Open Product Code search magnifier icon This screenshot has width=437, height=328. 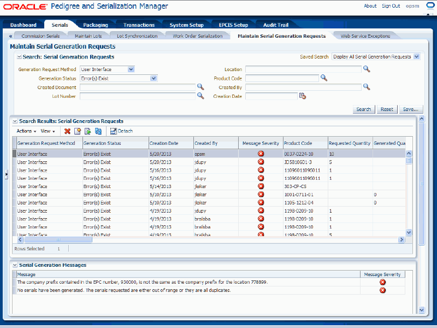[323, 78]
